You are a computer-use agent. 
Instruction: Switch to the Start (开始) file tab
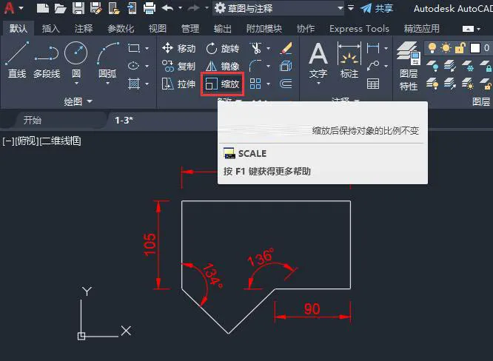click(x=32, y=120)
